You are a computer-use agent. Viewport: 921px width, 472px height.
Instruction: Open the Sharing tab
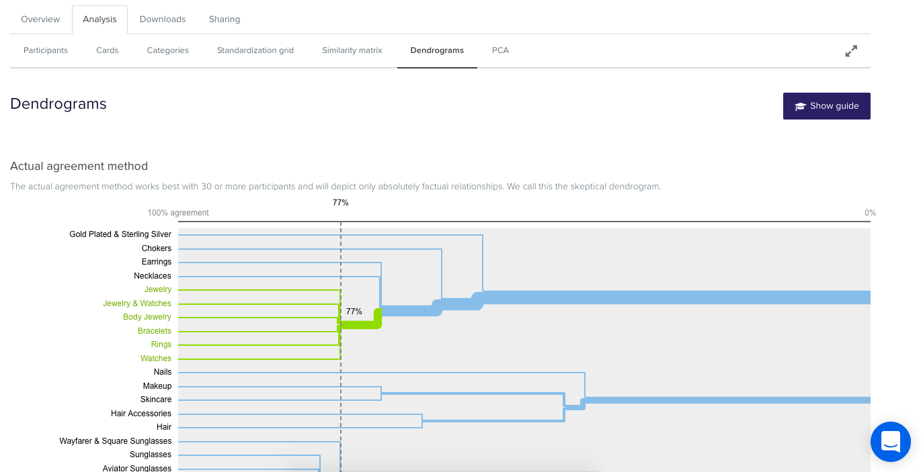pos(225,19)
